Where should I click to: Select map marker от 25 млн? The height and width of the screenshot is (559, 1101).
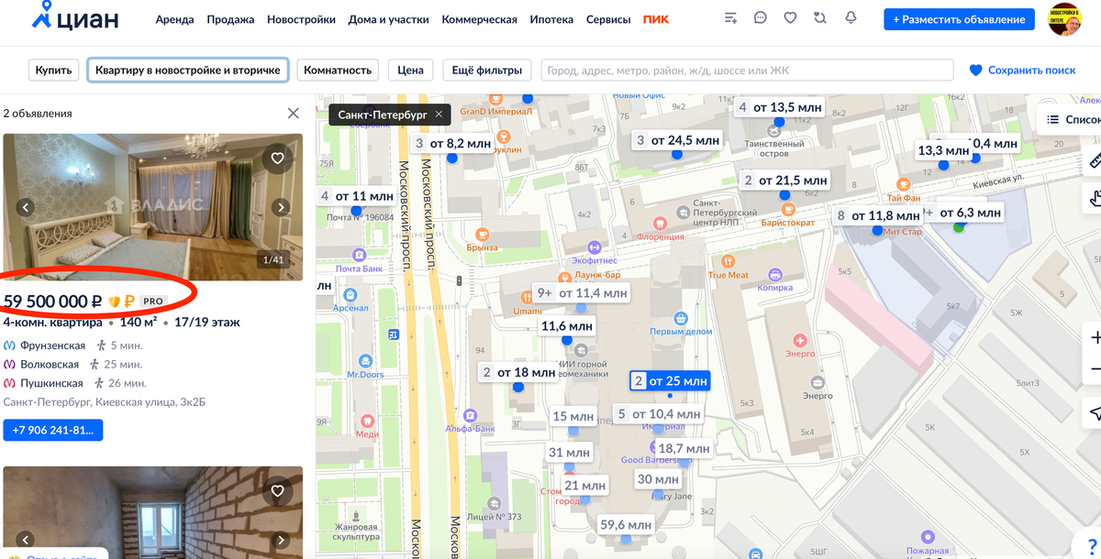coord(670,381)
